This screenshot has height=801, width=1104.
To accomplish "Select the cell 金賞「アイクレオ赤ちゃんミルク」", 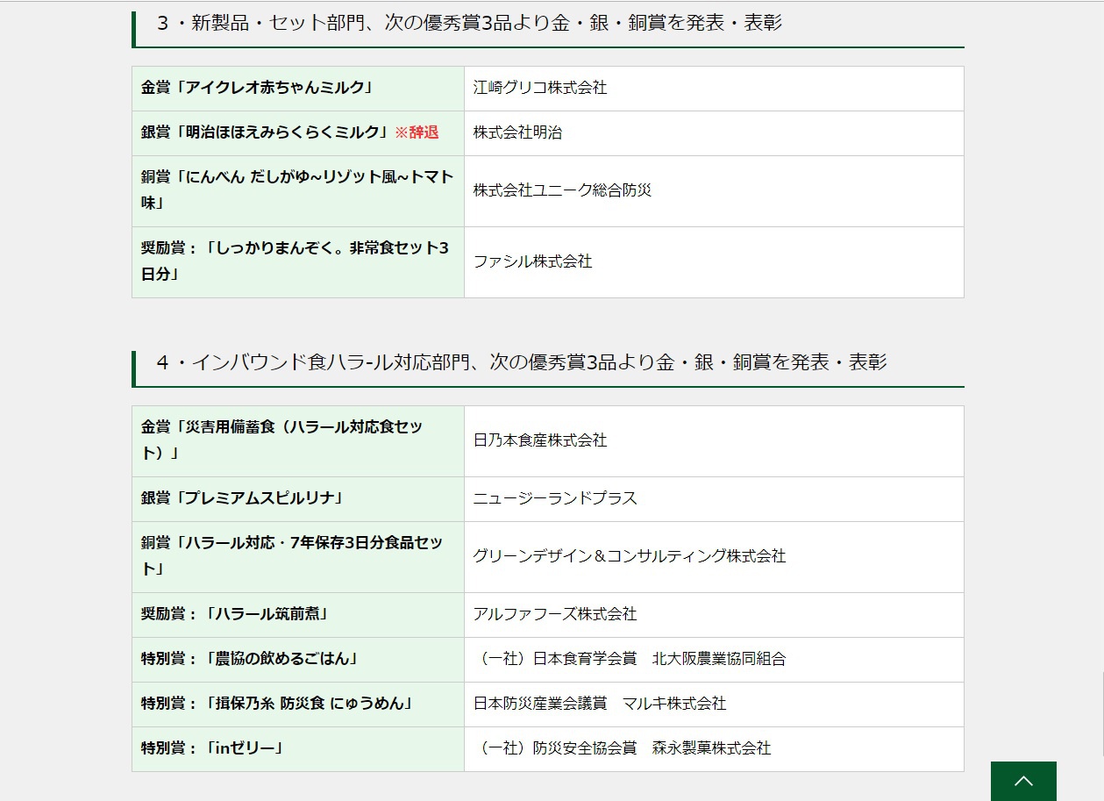I will tap(298, 89).
